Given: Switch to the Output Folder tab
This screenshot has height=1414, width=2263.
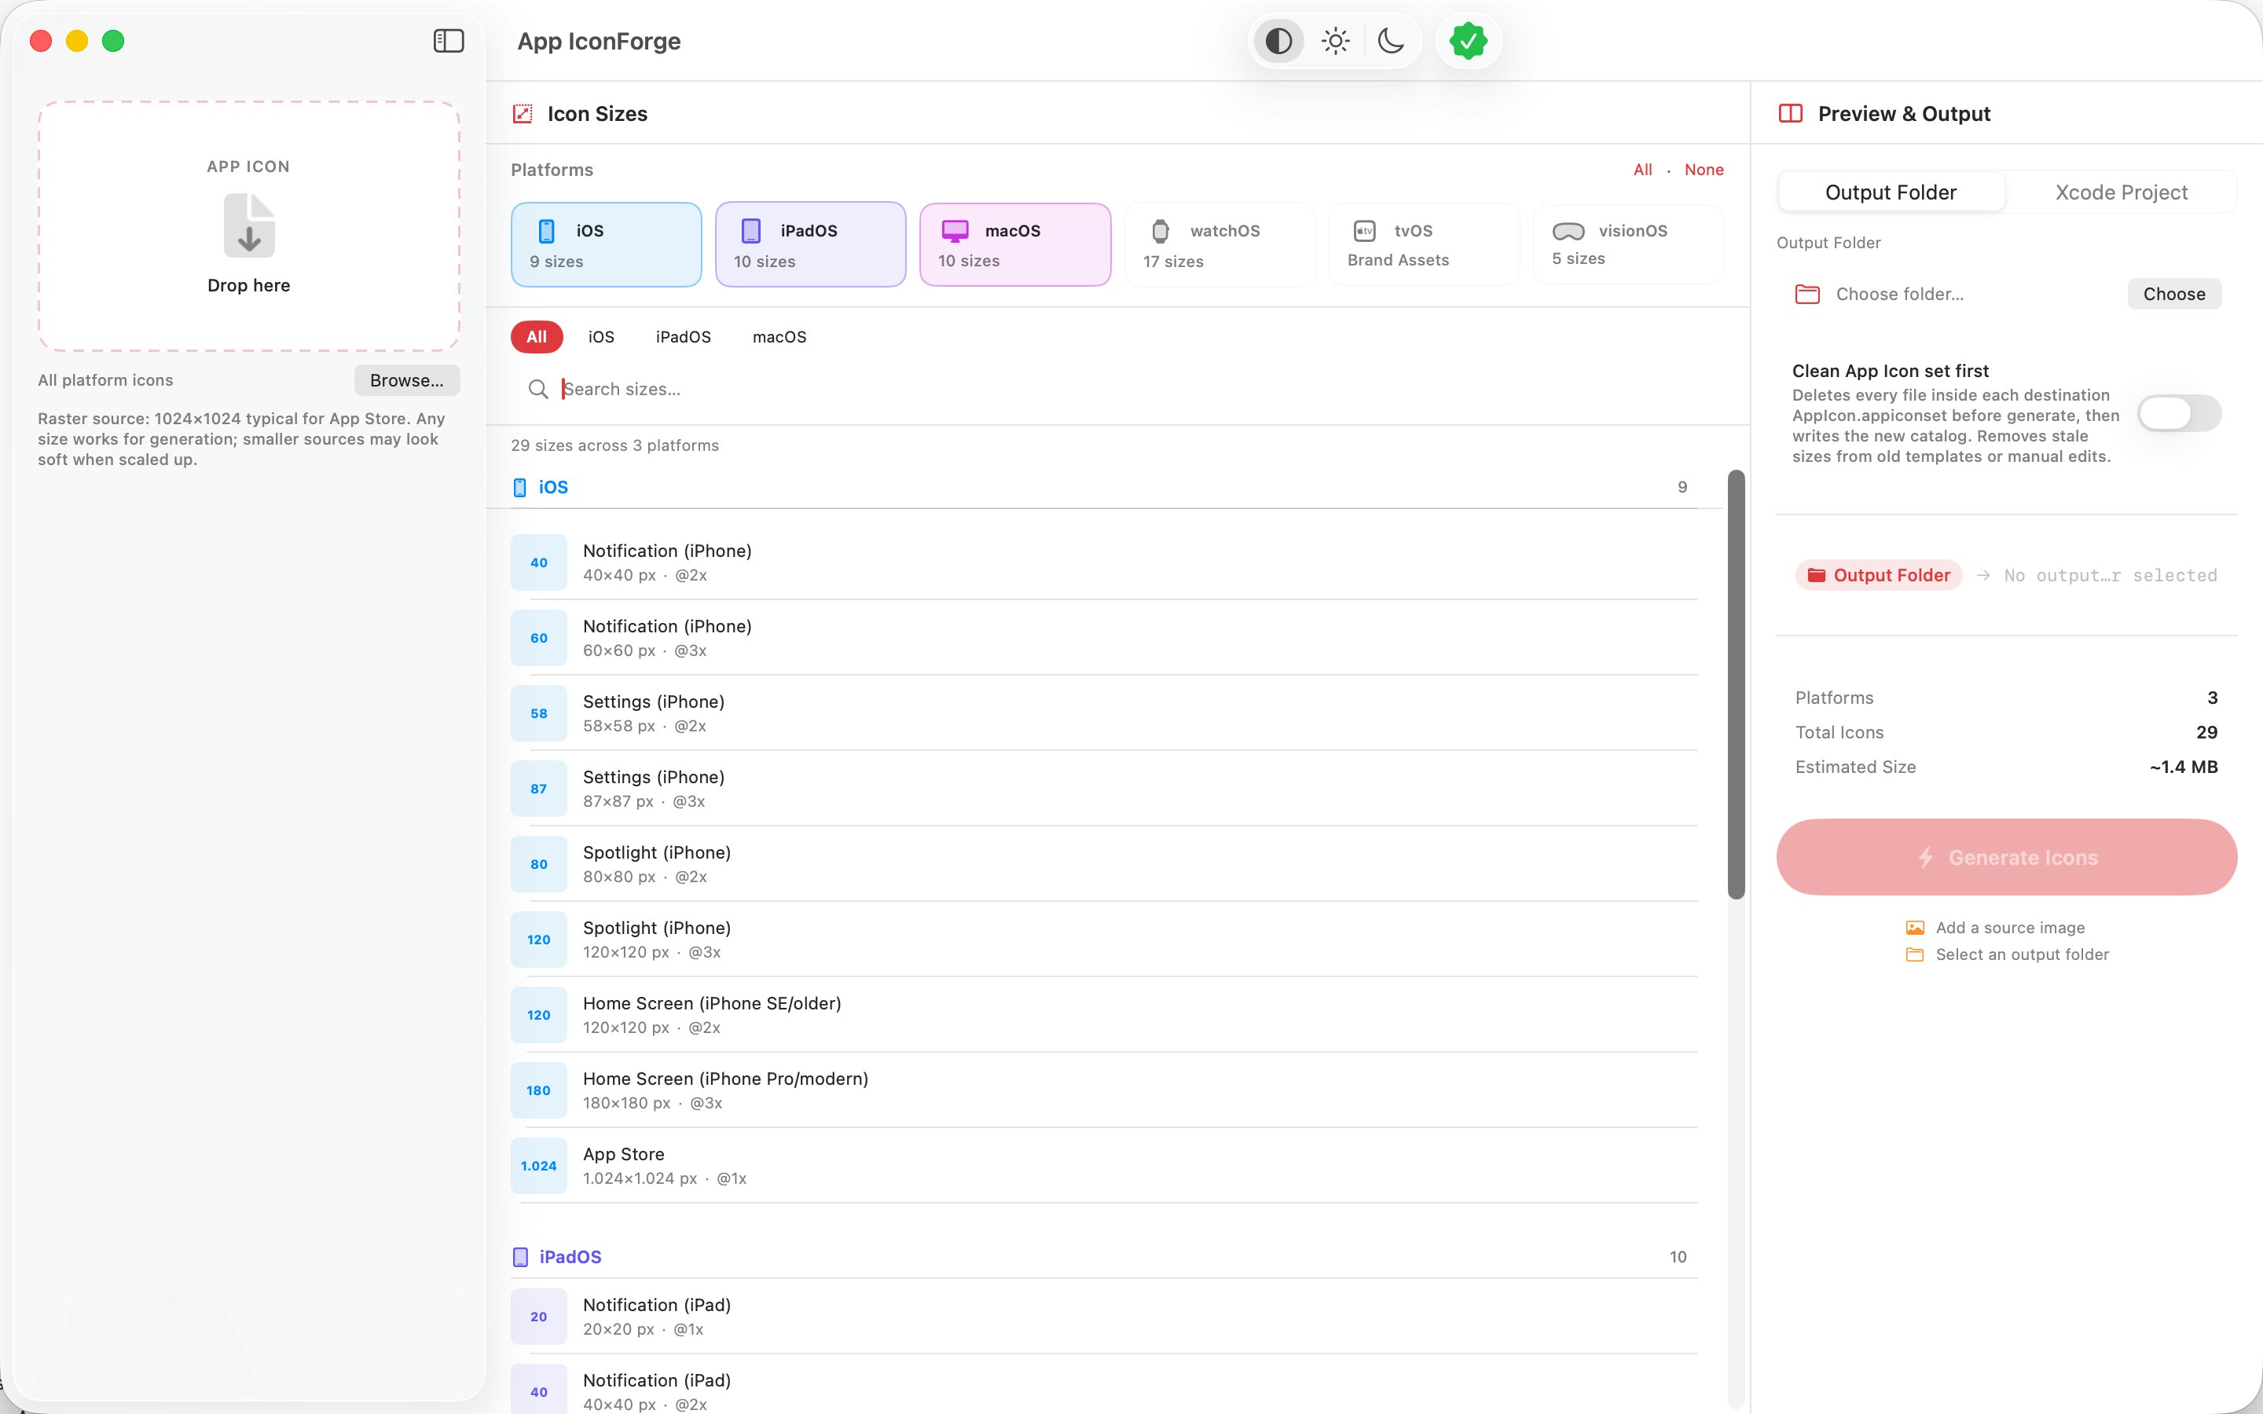Looking at the screenshot, I should click(x=1891, y=192).
